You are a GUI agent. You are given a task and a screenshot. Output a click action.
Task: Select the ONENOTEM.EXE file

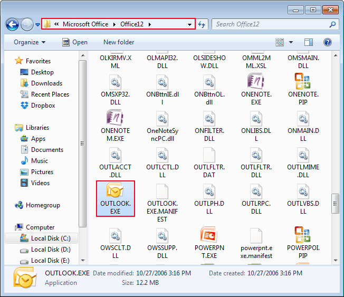(116, 126)
